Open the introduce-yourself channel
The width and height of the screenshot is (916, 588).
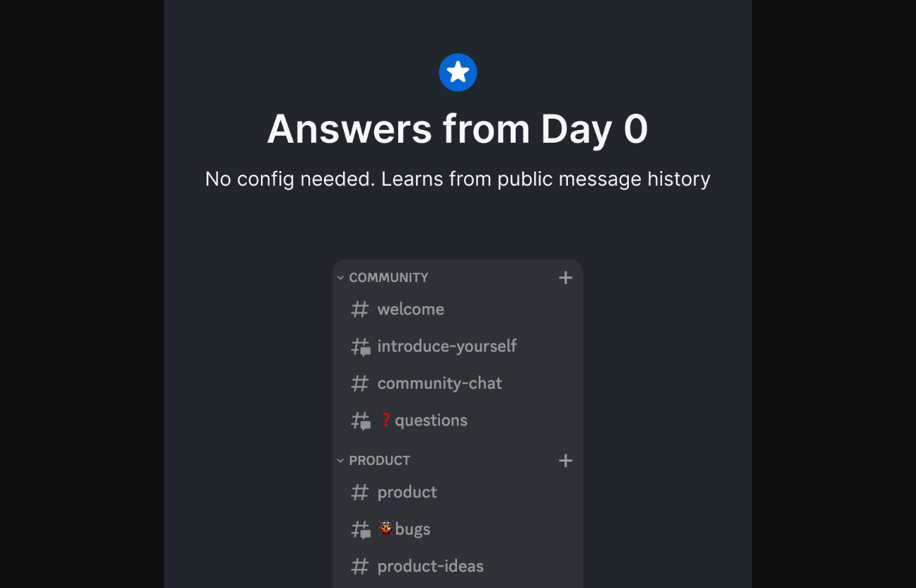click(446, 346)
